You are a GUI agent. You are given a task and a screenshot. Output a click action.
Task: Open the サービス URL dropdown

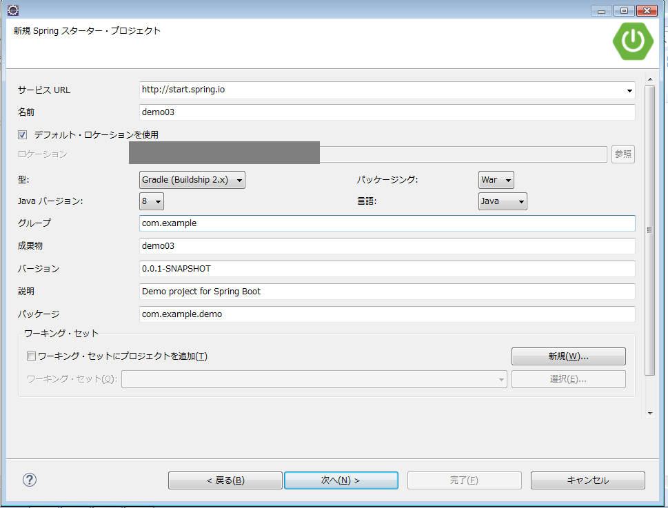[x=628, y=90]
